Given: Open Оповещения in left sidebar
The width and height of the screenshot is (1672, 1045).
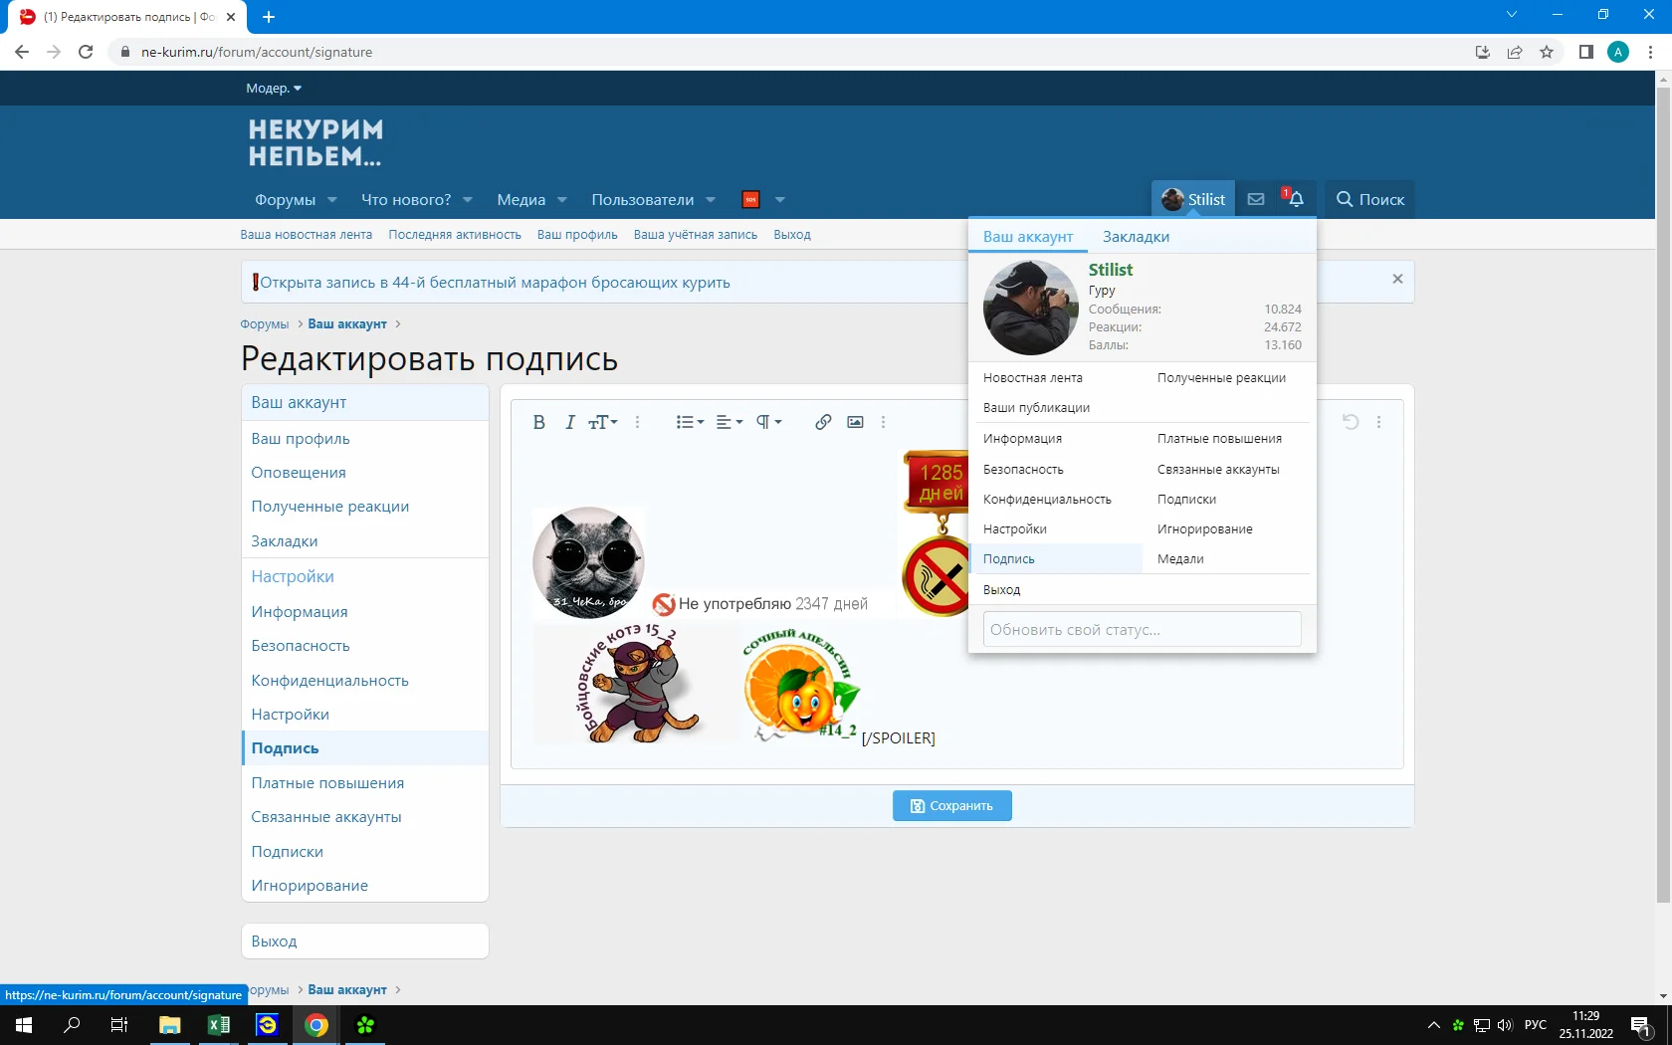Looking at the screenshot, I should (299, 473).
